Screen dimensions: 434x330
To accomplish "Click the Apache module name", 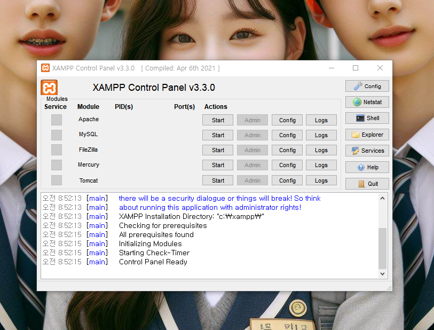I will coord(89,119).
